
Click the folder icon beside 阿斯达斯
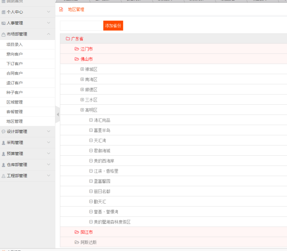point(77,242)
